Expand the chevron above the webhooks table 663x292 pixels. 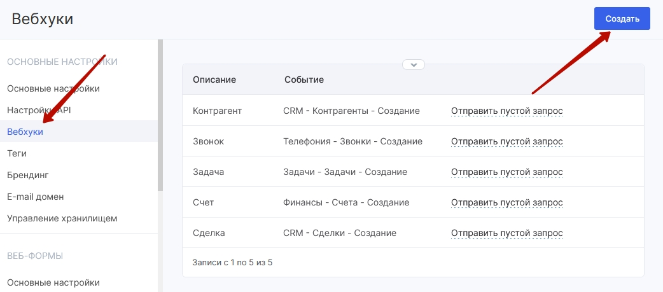[x=414, y=65]
